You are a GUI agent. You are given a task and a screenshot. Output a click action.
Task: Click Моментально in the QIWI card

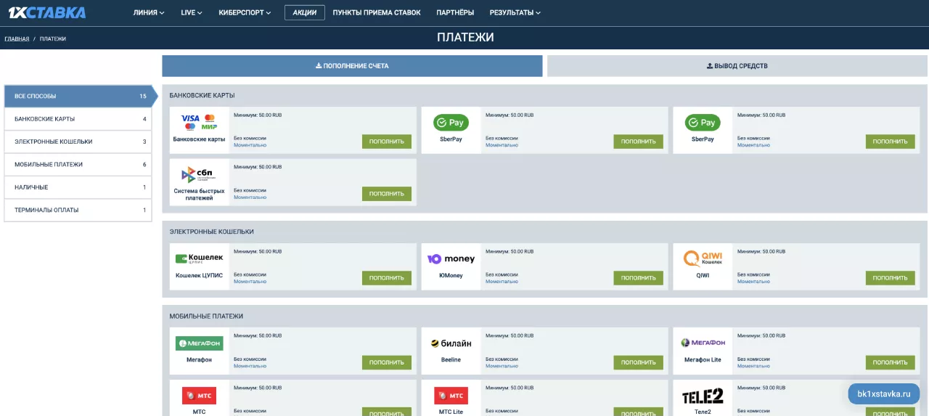(753, 282)
